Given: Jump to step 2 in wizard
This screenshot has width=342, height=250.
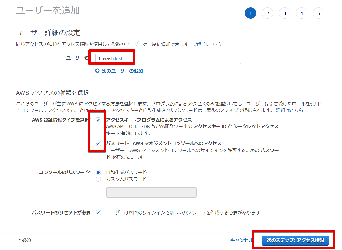Looking at the screenshot, I should point(267,13).
